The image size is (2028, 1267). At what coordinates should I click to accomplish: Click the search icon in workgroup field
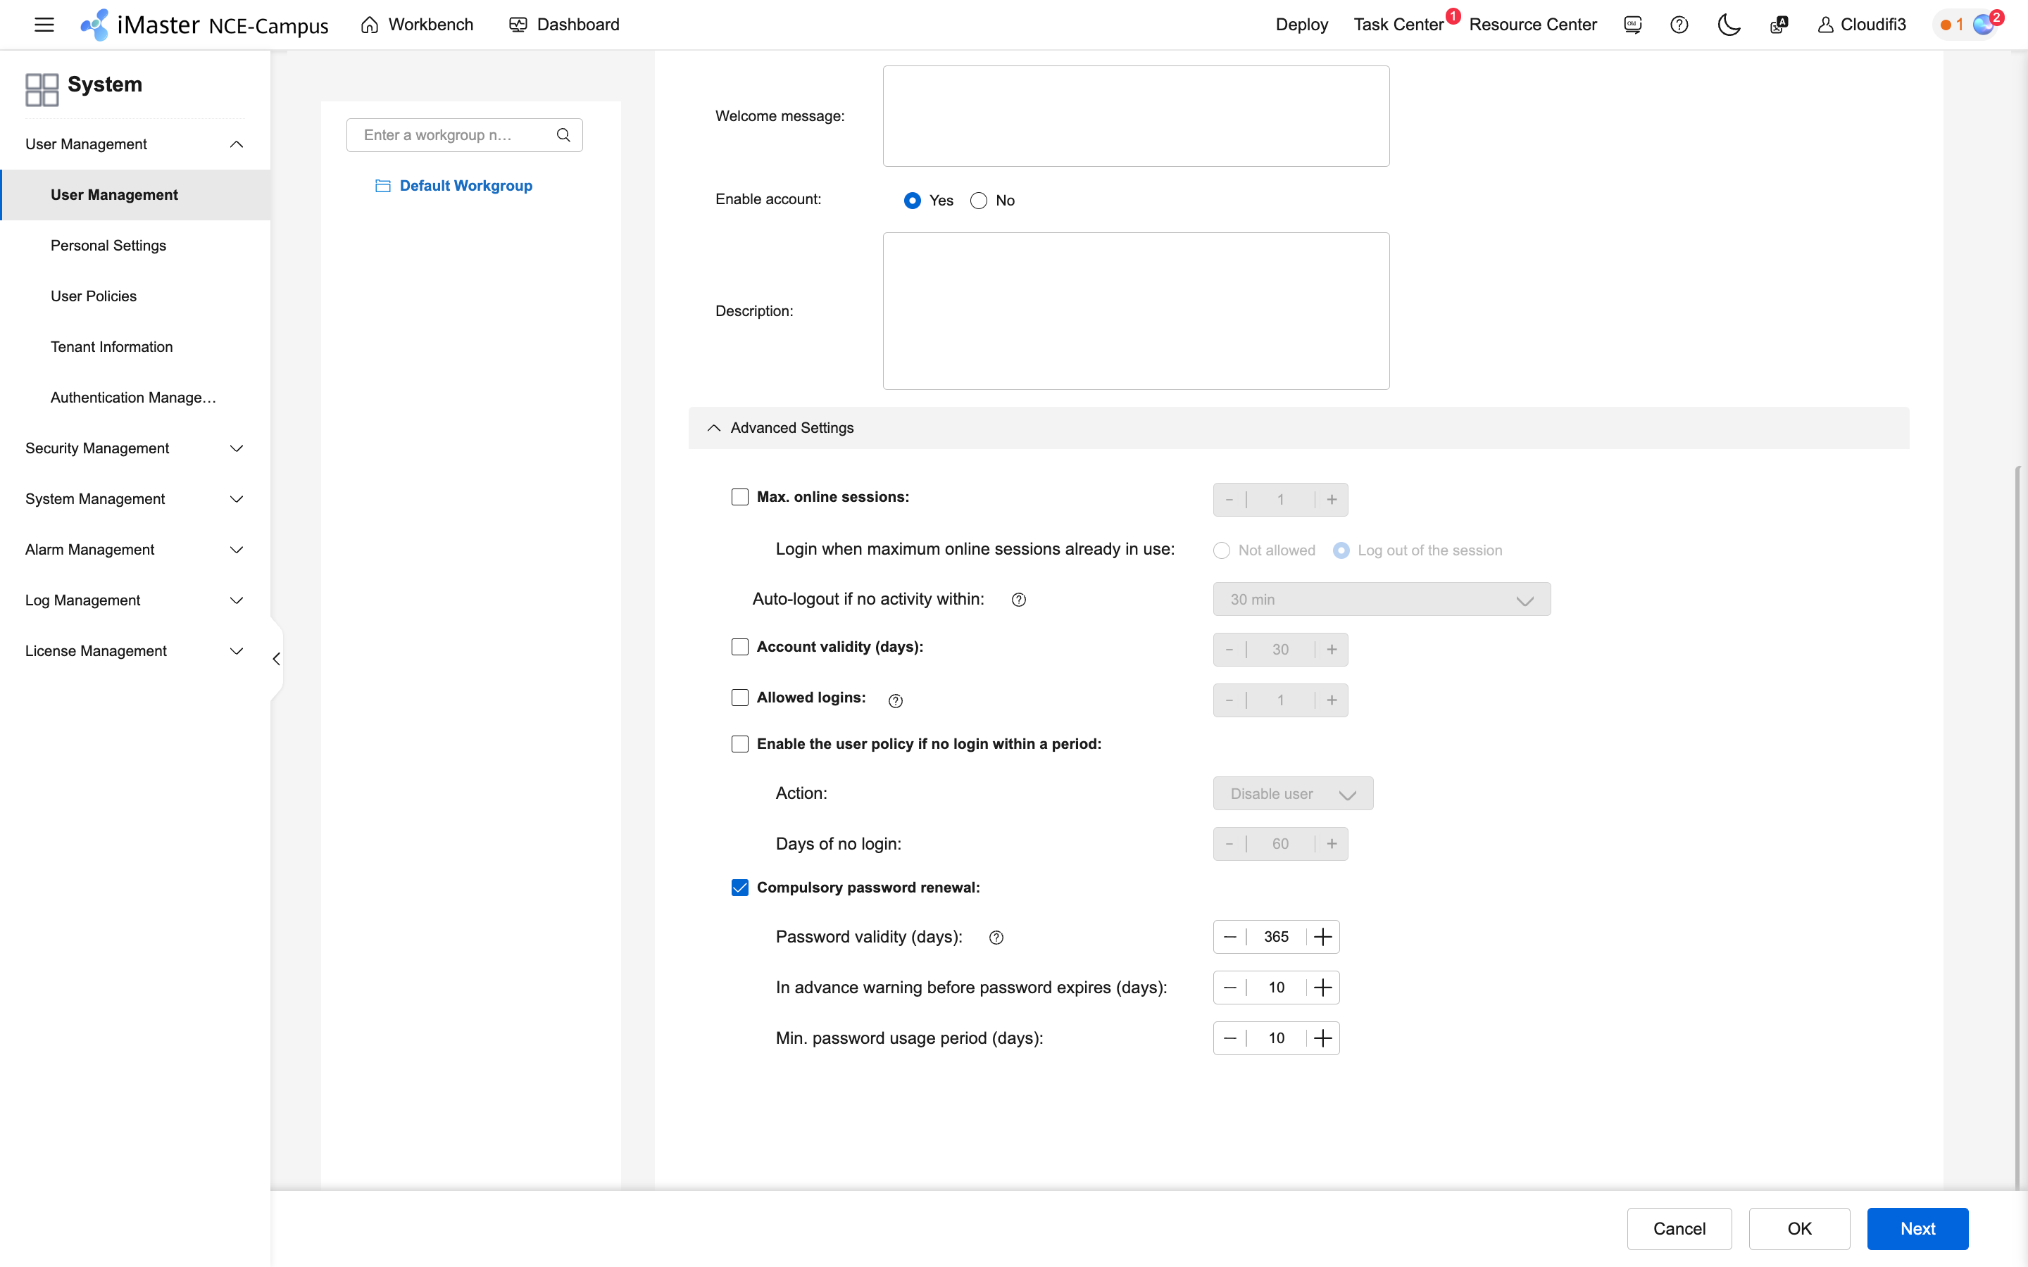(x=564, y=134)
